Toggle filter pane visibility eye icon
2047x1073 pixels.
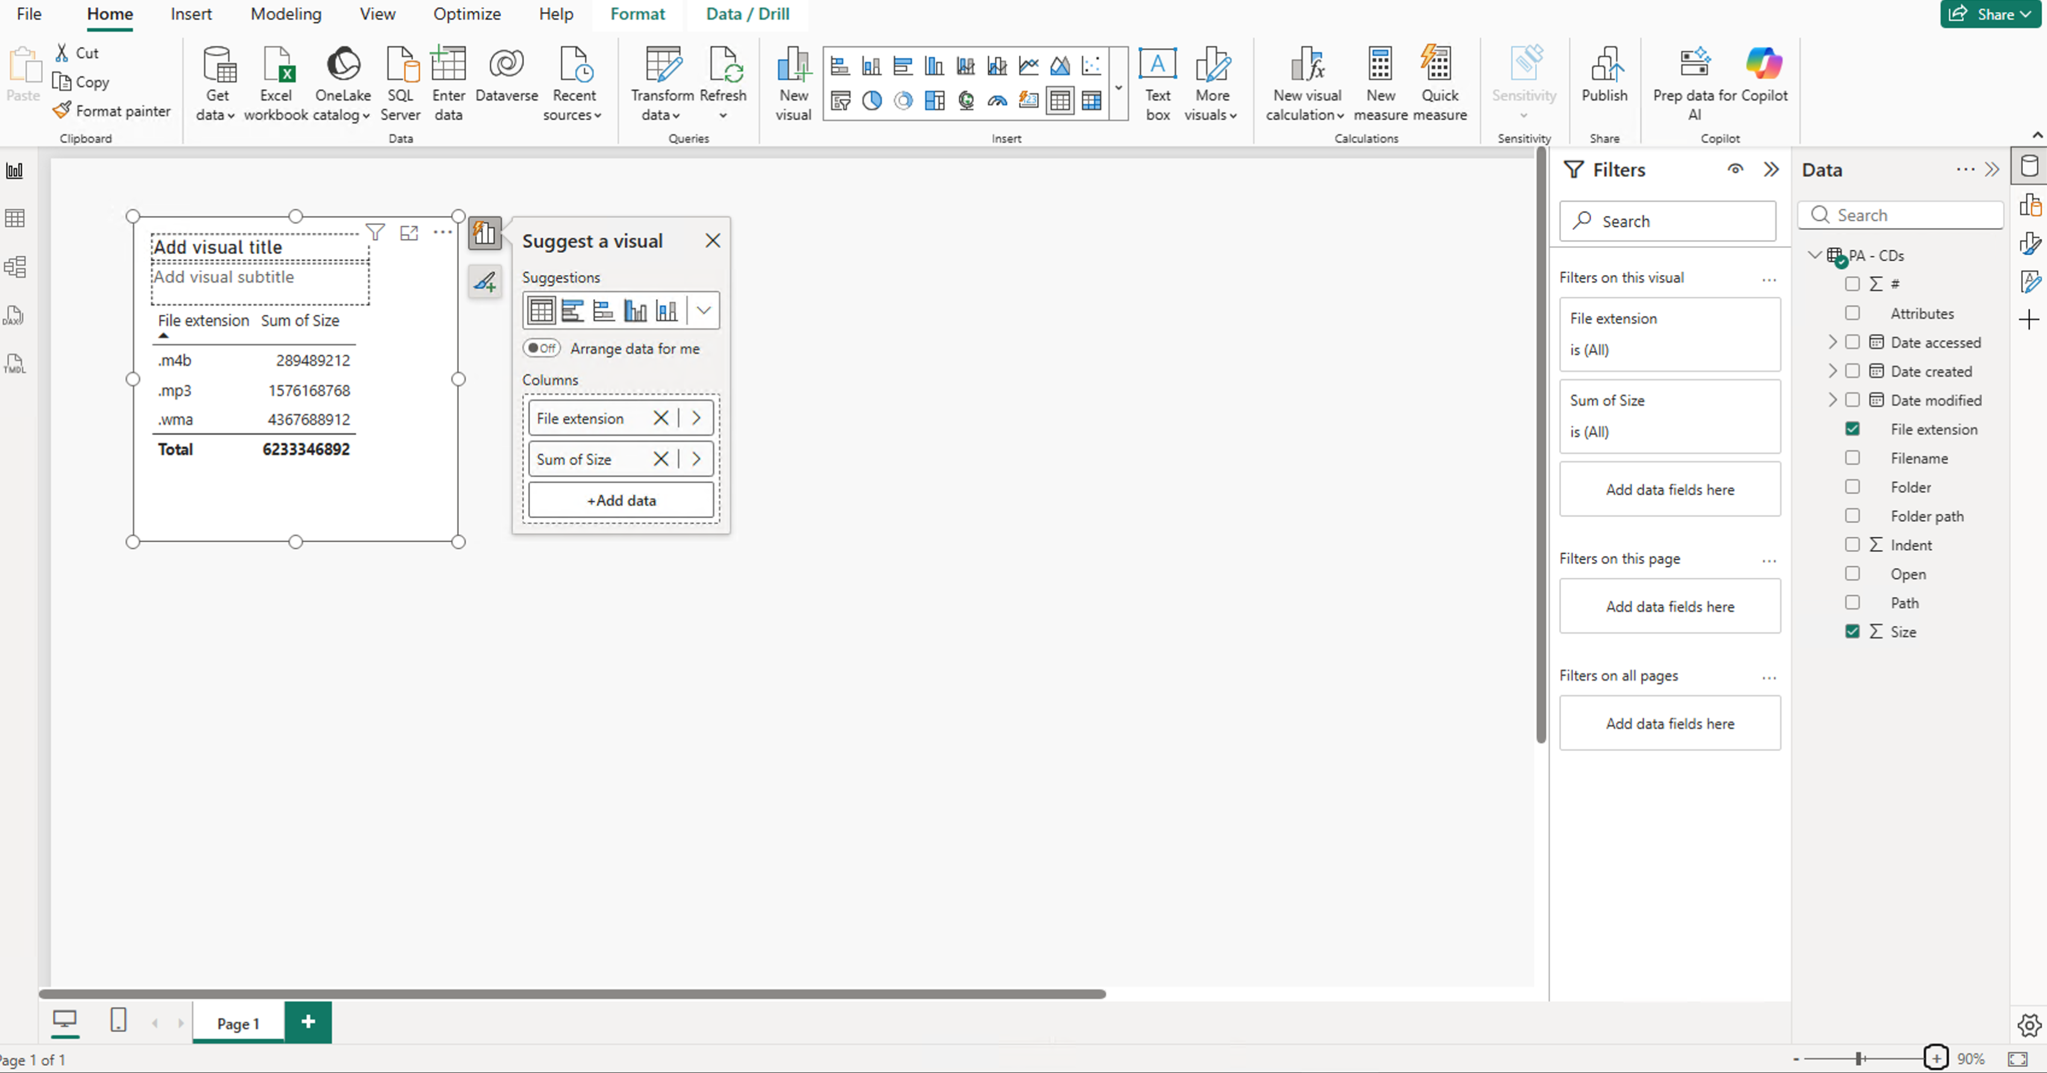[x=1736, y=169]
